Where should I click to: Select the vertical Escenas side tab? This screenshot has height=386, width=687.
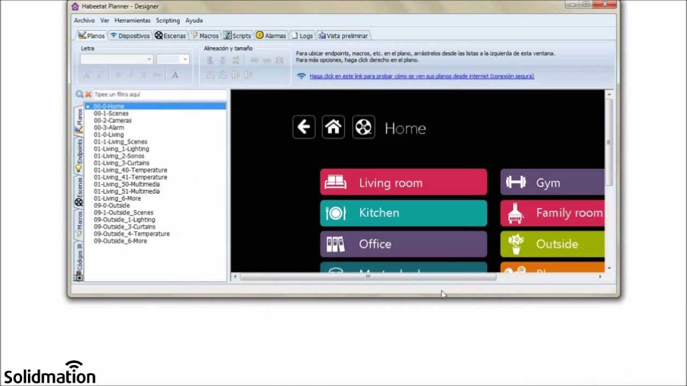[x=79, y=192]
